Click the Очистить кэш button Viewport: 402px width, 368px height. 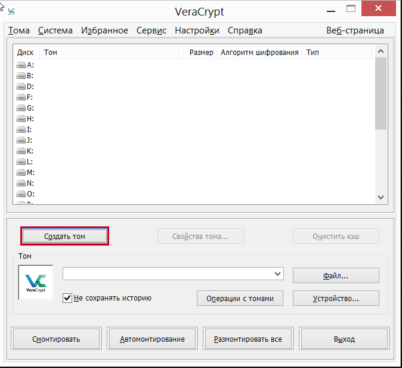[x=336, y=236]
